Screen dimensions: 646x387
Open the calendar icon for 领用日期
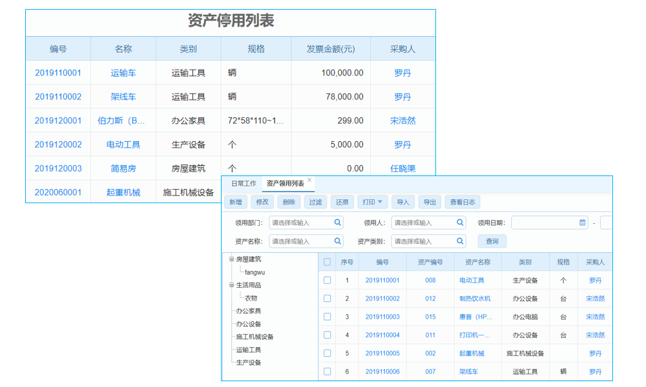(581, 222)
